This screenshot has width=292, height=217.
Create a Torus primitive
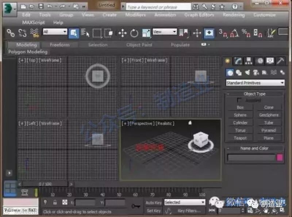click(240, 131)
